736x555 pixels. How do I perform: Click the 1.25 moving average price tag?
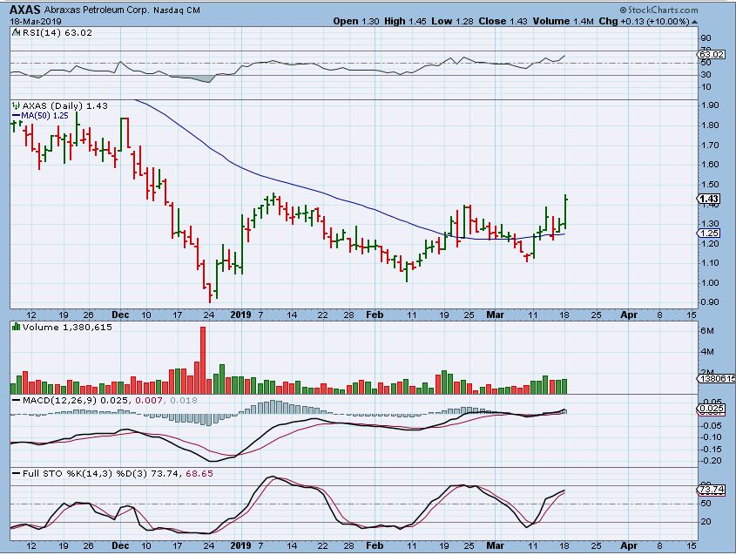click(707, 234)
